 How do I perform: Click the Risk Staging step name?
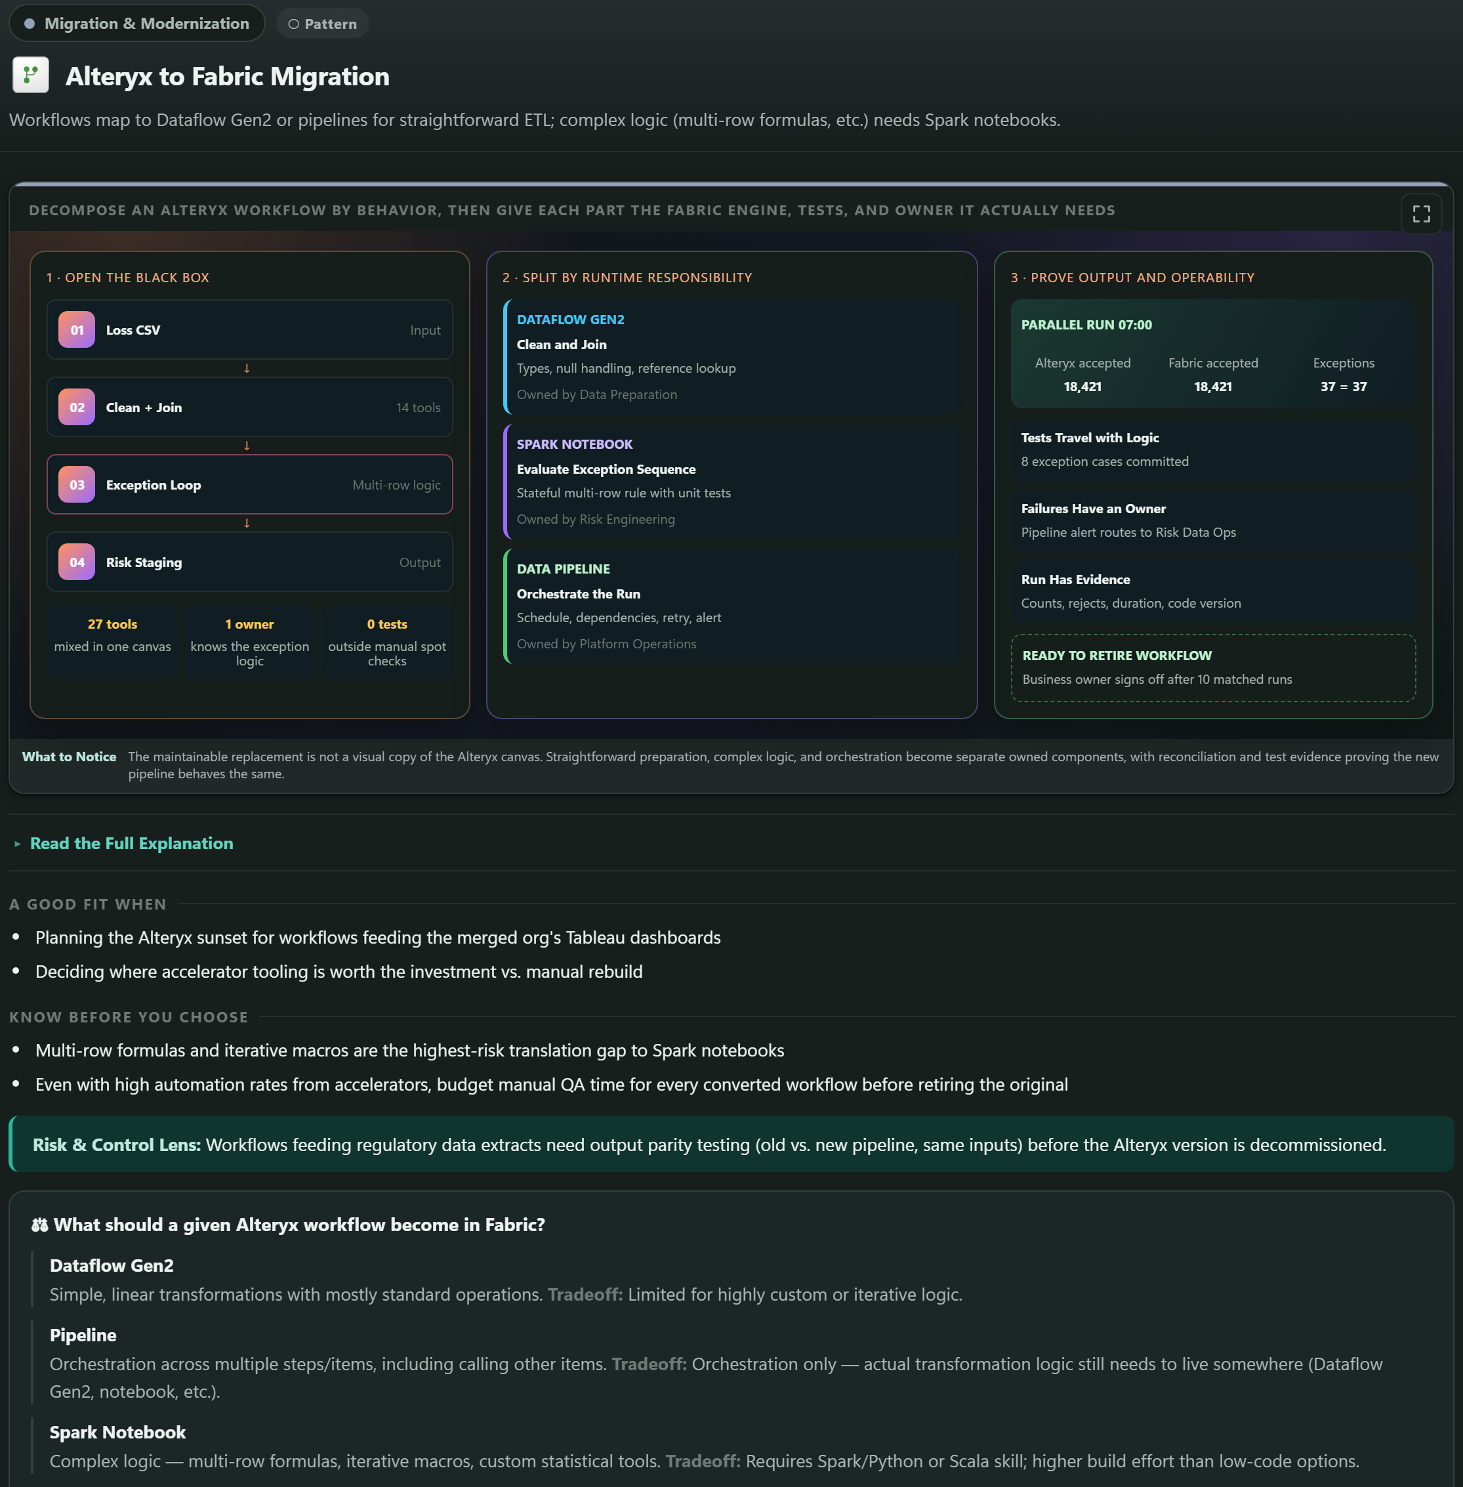click(x=144, y=562)
